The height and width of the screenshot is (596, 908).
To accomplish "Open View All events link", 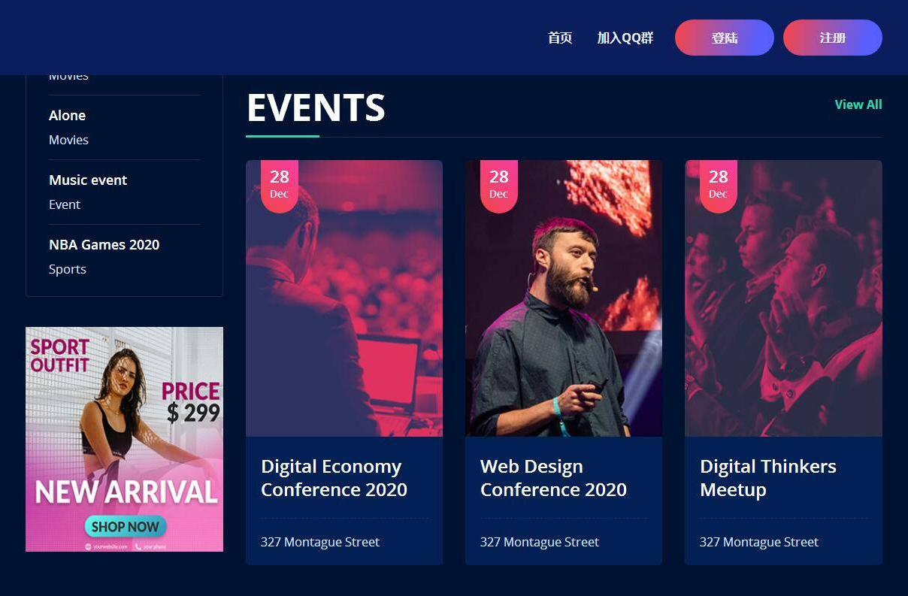I will tap(858, 104).
